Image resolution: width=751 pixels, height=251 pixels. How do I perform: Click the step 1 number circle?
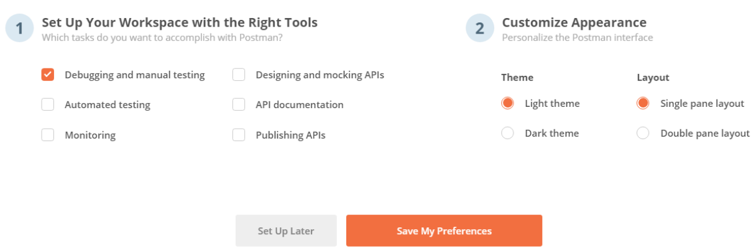click(x=20, y=29)
